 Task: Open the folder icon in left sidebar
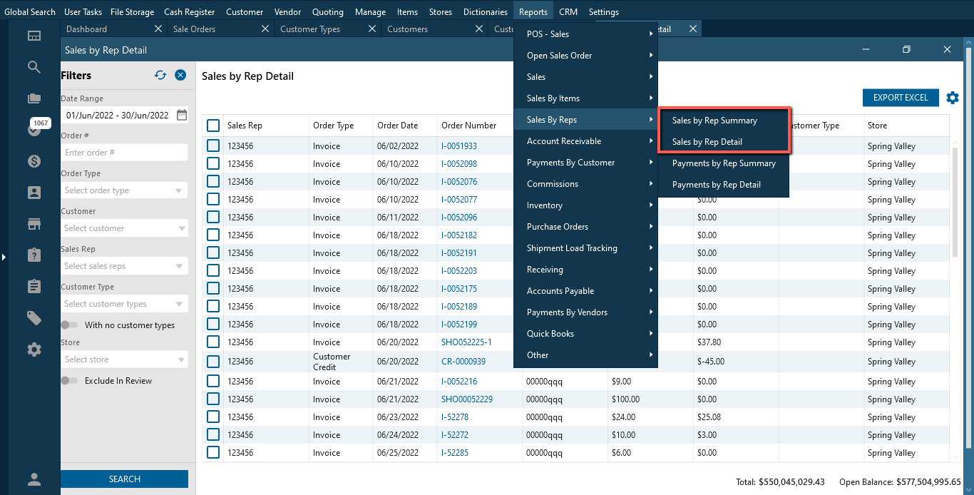[x=34, y=98]
